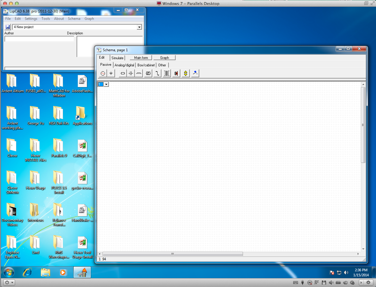Image resolution: width=376 pixels, height=287 pixels.
Task: Click the network tray icon
Action: pos(339,272)
